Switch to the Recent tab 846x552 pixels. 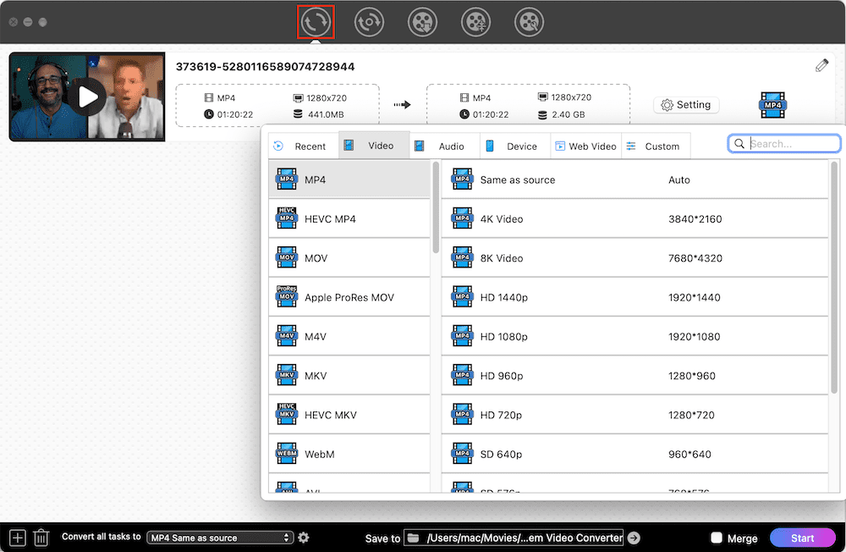point(301,146)
